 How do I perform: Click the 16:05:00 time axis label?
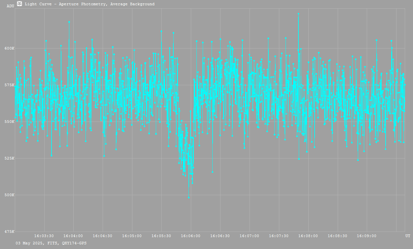[132, 236]
